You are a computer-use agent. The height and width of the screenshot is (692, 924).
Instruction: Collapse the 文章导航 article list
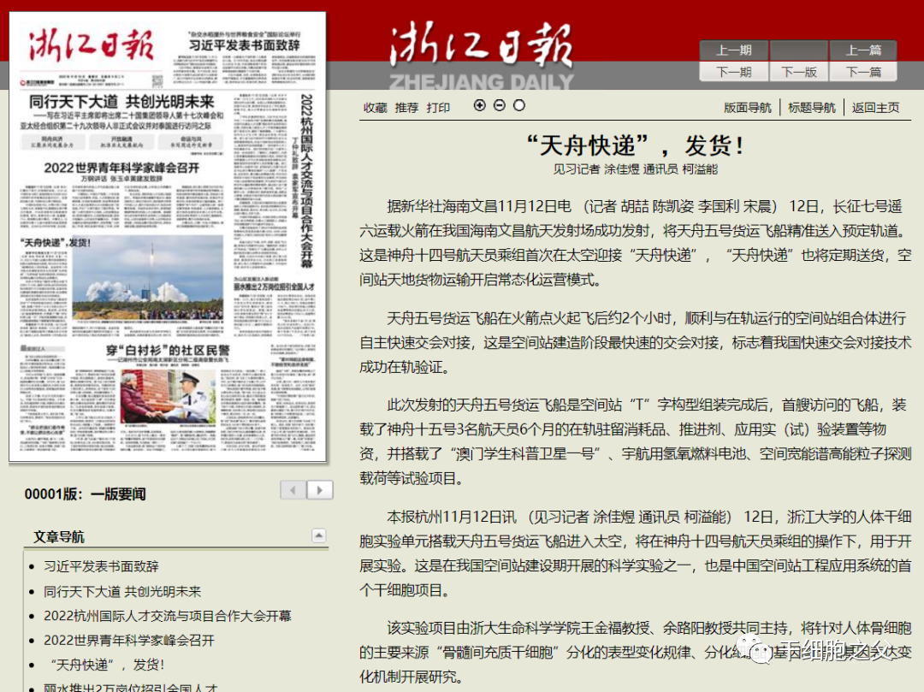319,535
